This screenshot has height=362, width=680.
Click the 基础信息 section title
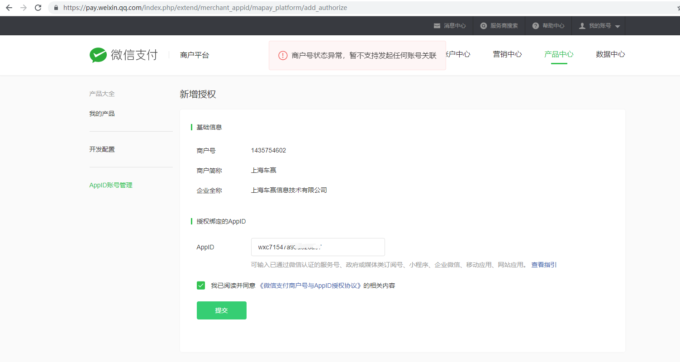(209, 127)
